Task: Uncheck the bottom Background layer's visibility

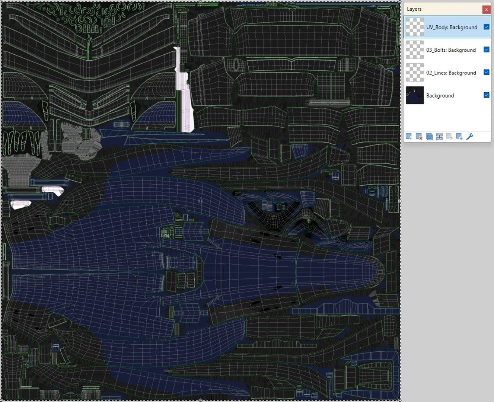Action: [x=486, y=95]
